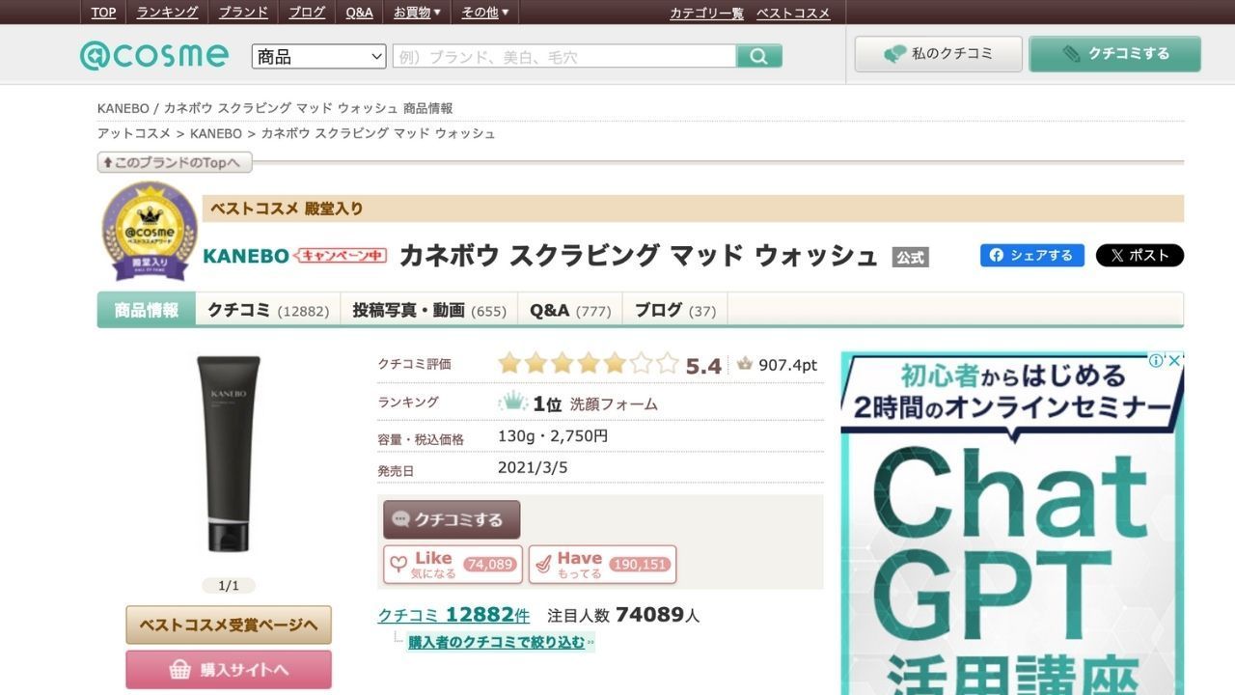Image resolution: width=1235 pixels, height=695 pixels.
Task: Open 洗顔フォーム ranking category
Action: [x=614, y=403]
